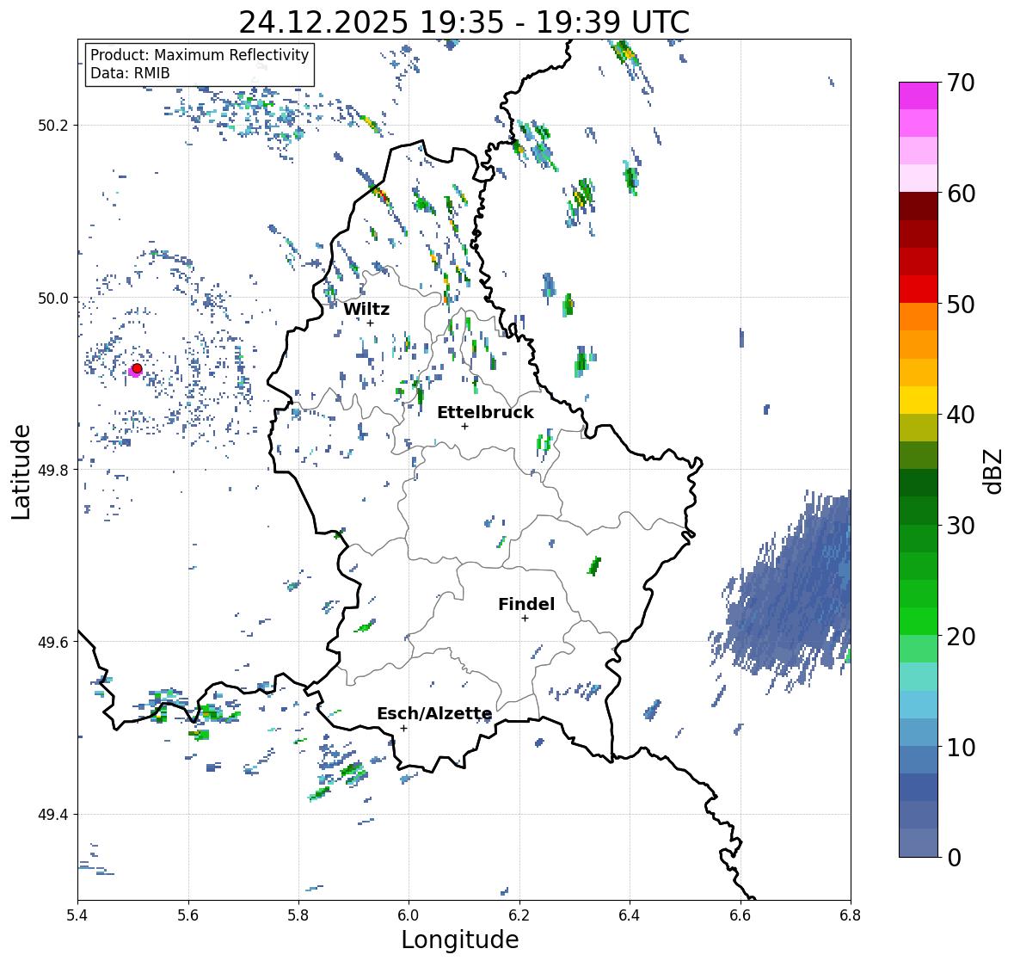1014x961 pixels.
Task: Click the Ettelbruck station label
Action: click(x=485, y=412)
